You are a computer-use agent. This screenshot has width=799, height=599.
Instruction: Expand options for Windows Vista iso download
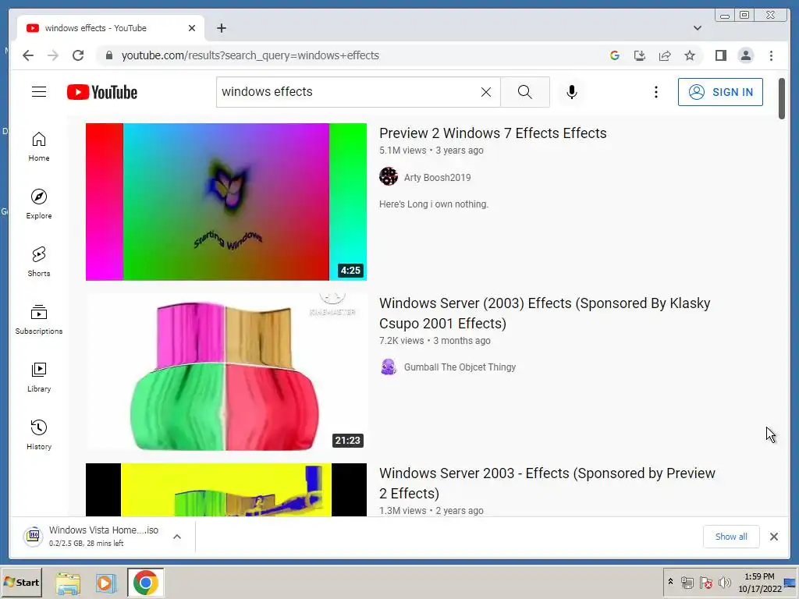pos(177,537)
